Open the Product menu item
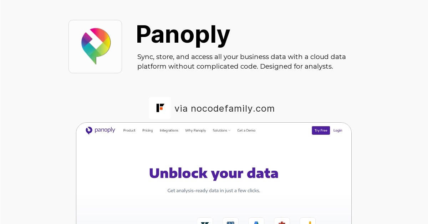This screenshot has width=428, height=224. (129, 130)
